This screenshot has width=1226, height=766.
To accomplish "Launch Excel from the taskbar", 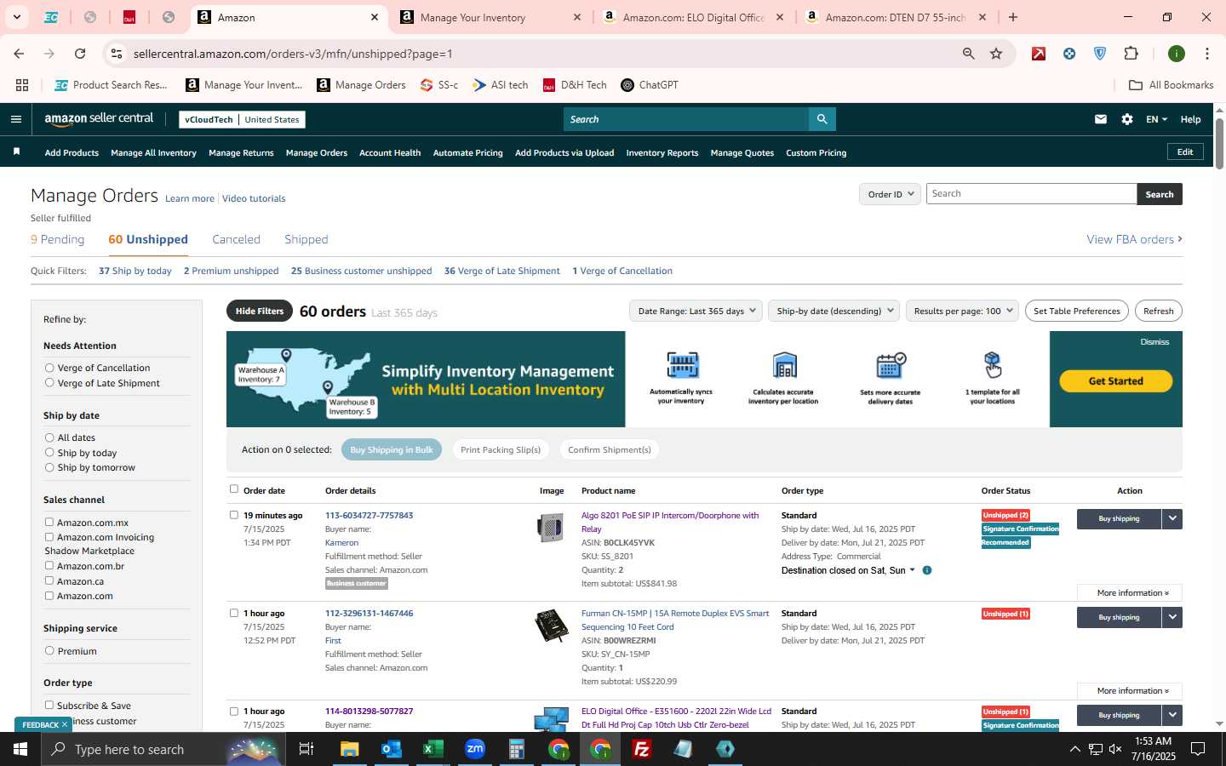I will 433,749.
